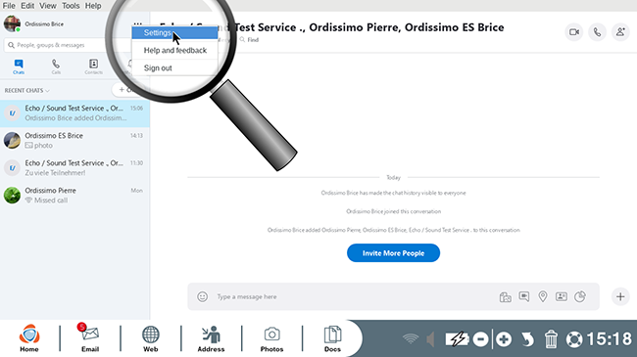
Task: Open the Ordissimo Pierre missed call chat
Action: [74, 196]
